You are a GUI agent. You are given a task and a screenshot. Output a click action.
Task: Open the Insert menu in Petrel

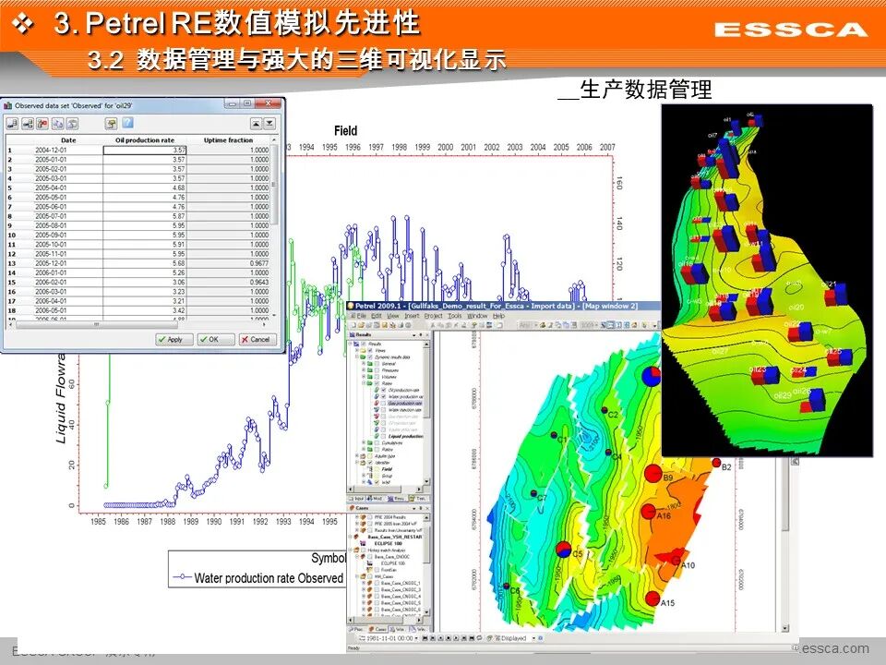click(412, 316)
